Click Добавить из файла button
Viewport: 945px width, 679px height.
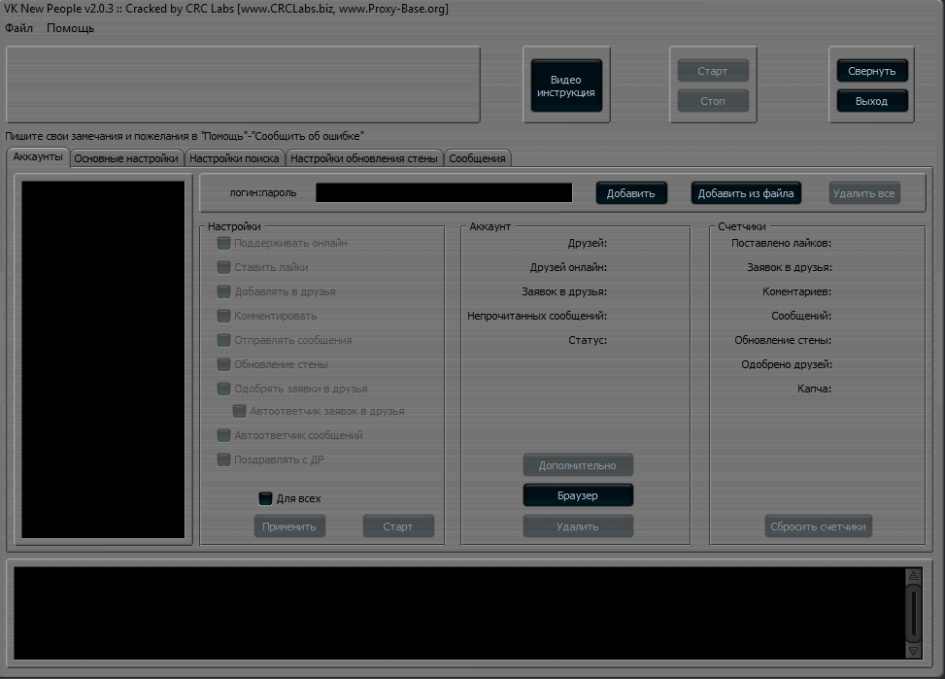click(746, 193)
